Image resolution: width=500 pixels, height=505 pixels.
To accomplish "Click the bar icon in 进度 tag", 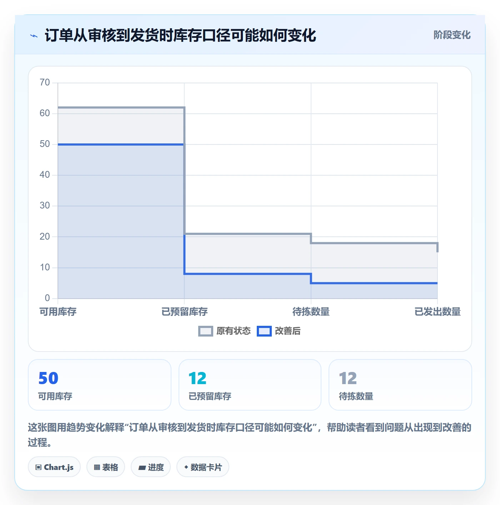I will tap(142, 467).
